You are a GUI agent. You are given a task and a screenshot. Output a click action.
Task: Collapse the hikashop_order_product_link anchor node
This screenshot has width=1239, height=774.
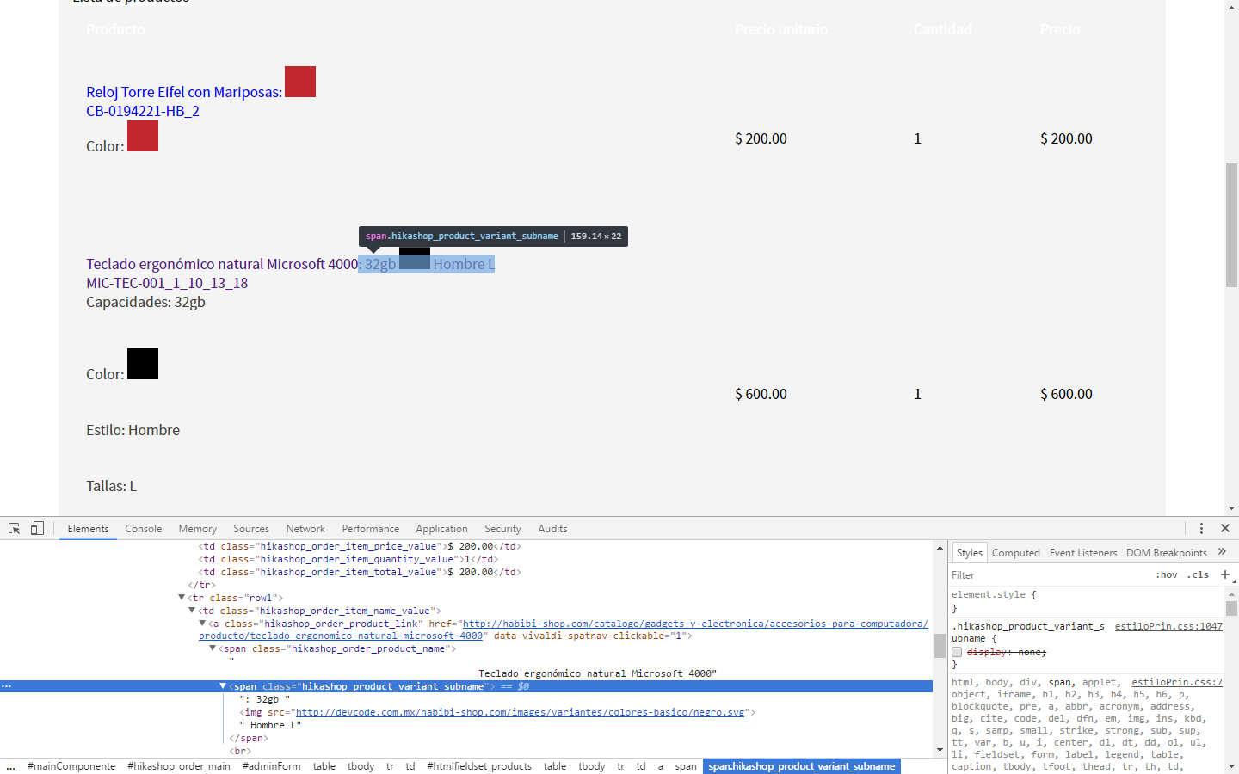point(202,623)
